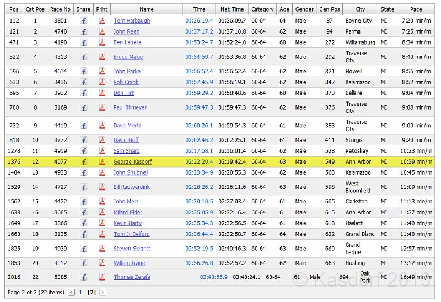Go to the previous page using the left arrow
441x302 pixels.
pyautogui.click(x=71, y=293)
